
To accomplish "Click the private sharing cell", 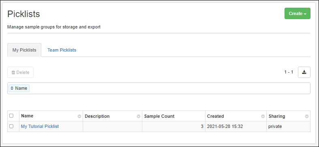I will 275,126.
